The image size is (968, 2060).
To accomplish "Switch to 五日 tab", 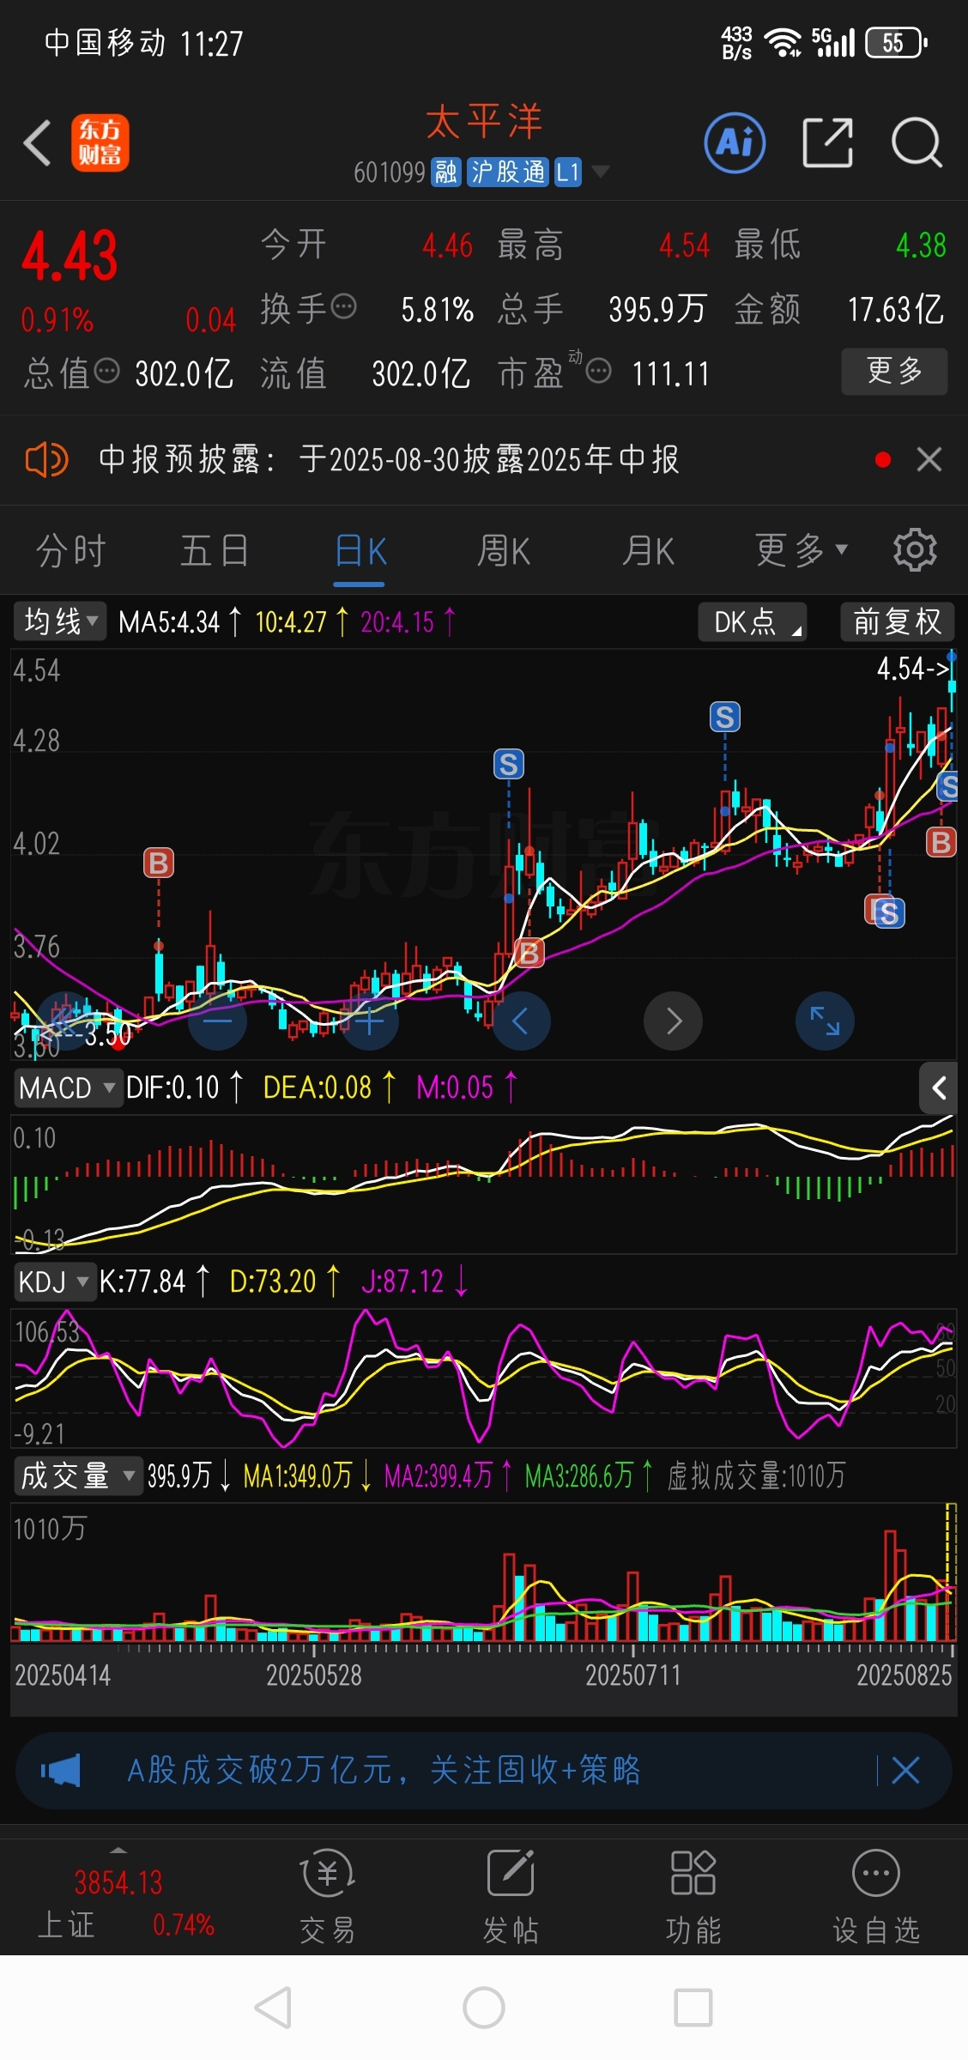I will pos(215,550).
